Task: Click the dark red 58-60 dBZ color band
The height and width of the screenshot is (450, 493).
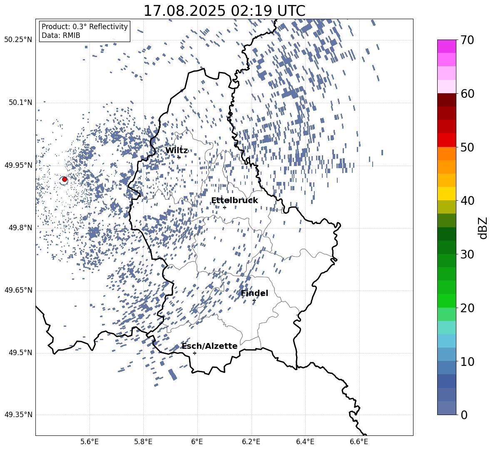Action: [446, 100]
